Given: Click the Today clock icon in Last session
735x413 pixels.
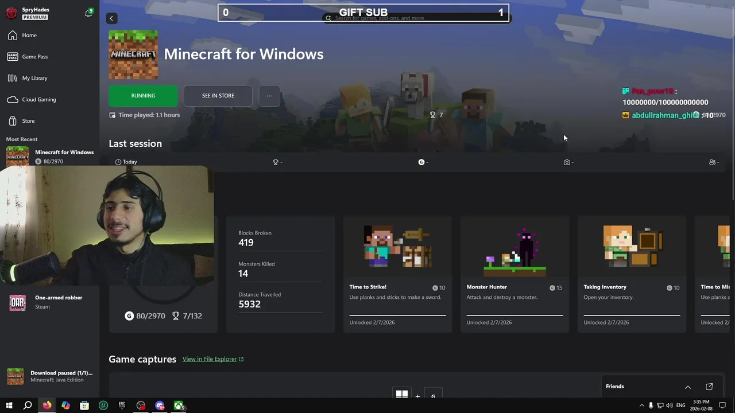Looking at the screenshot, I should click(x=118, y=162).
